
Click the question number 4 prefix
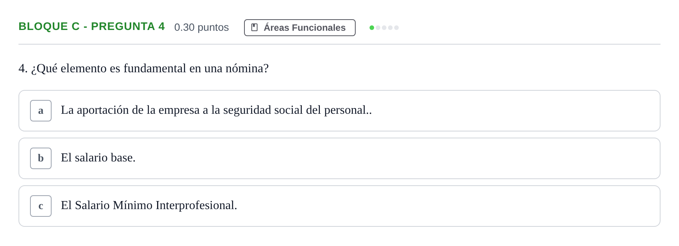pyautogui.click(x=23, y=68)
